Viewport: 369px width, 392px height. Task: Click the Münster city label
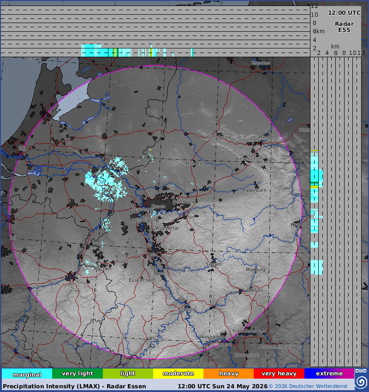click(x=195, y=164)
